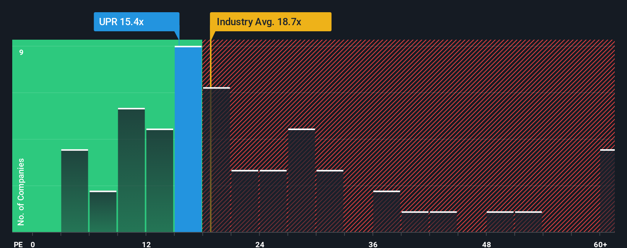627x248 pixels.
Task: Click the blue UPR 15.4x label
Action: pos(136,22)
